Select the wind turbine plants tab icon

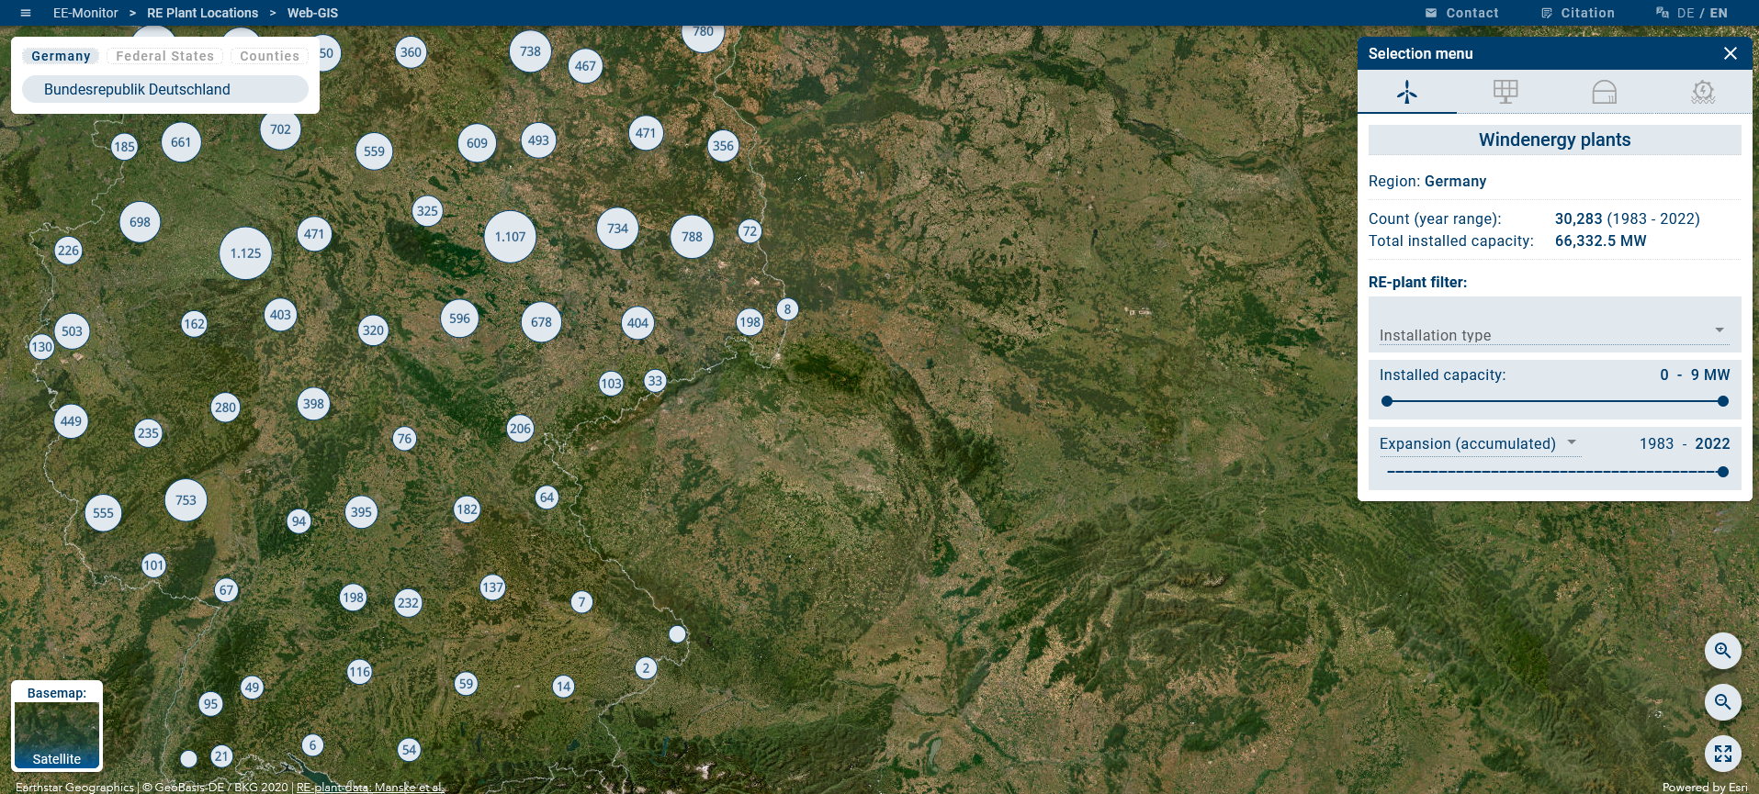(x=1406, y=92)
